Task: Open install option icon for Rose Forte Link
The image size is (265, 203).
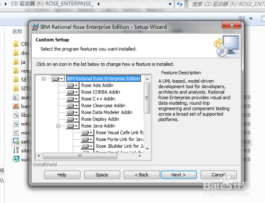Action: point(87,139)
